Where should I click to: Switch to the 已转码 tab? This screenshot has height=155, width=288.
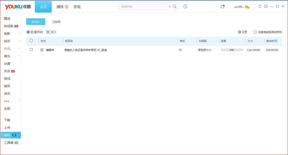click(56, 22)
